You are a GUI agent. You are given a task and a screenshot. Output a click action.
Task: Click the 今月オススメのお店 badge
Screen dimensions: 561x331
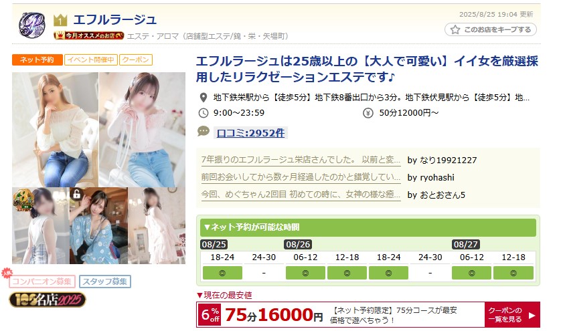[89, 35]
